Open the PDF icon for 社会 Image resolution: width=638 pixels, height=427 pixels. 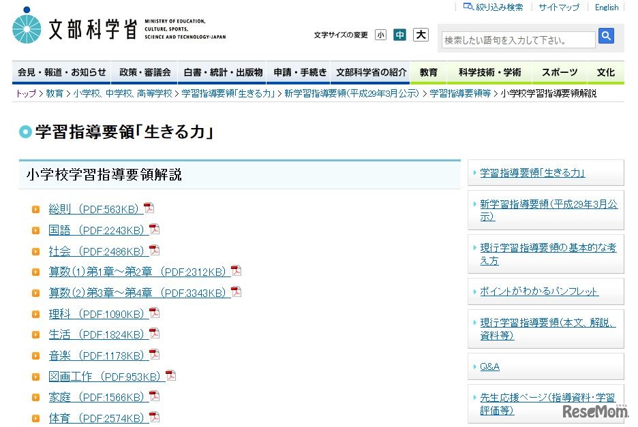[x=155, y=251]
